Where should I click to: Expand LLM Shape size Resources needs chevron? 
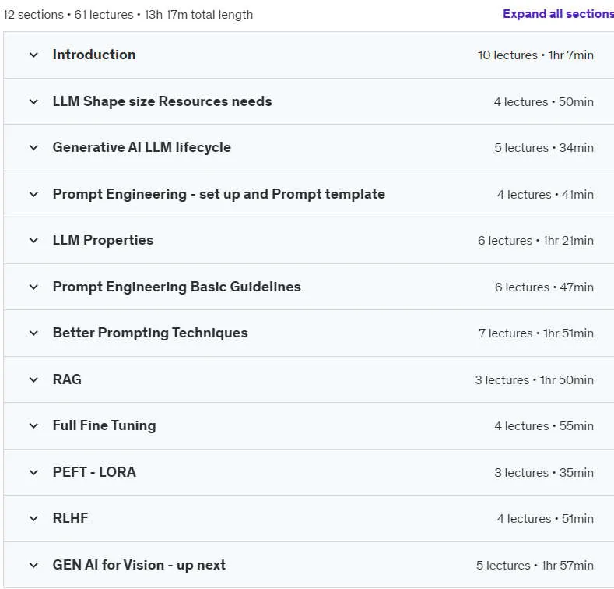point(33,101)
